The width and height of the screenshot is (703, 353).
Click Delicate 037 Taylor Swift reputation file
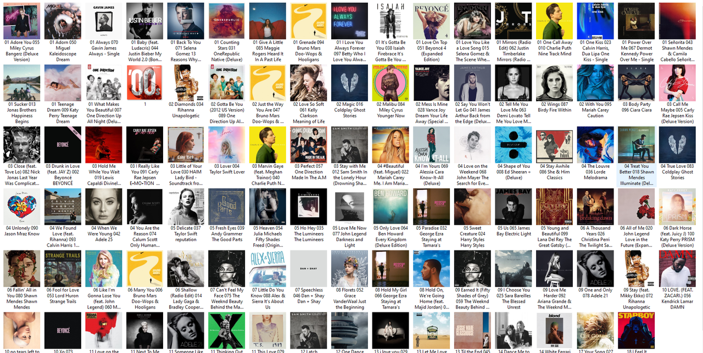point(186,216)
